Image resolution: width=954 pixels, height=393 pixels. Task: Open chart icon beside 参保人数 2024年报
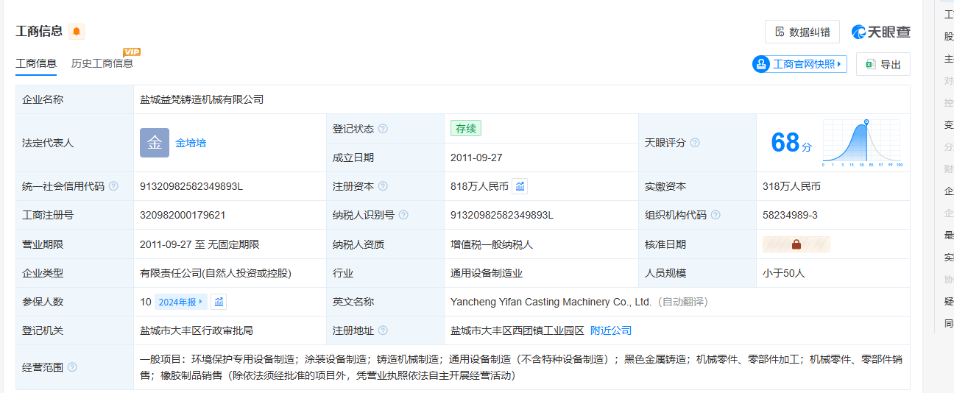point(219,302)
